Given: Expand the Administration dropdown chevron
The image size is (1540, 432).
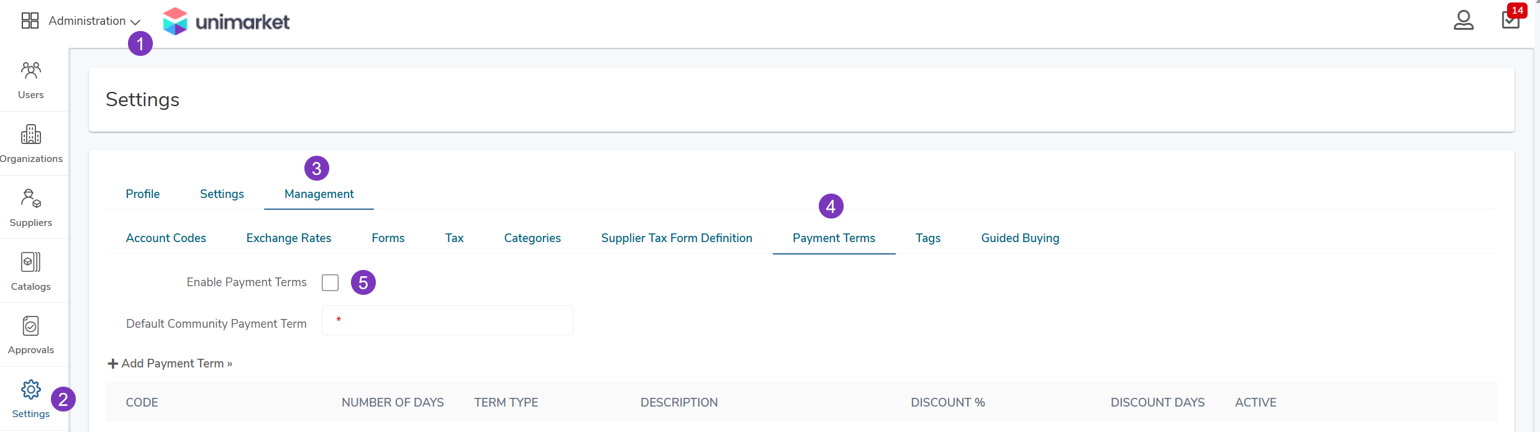Looking at the screenshot, I should tap(135, 22).
